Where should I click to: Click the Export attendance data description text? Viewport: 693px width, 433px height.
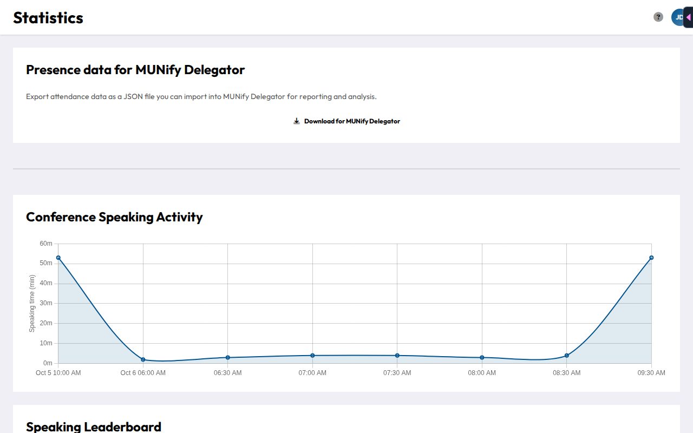pyautogui.click(x=201, y=97)
